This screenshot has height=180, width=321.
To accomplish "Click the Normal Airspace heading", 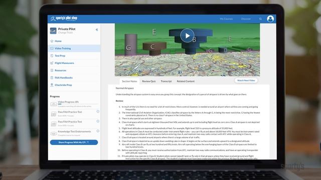I will 125,88.
